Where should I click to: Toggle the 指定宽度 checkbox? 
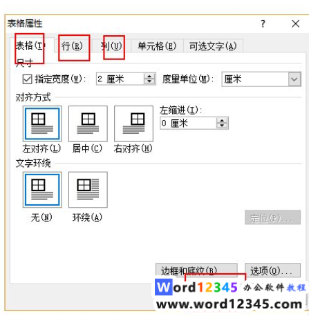coord(27,79)
